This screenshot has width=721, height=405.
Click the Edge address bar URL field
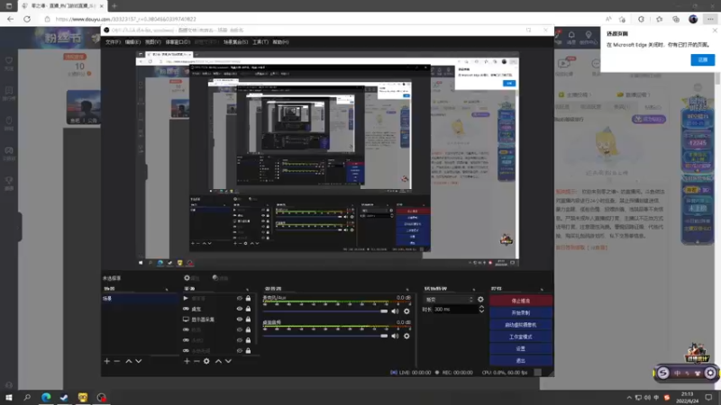(x=322, y=19)
